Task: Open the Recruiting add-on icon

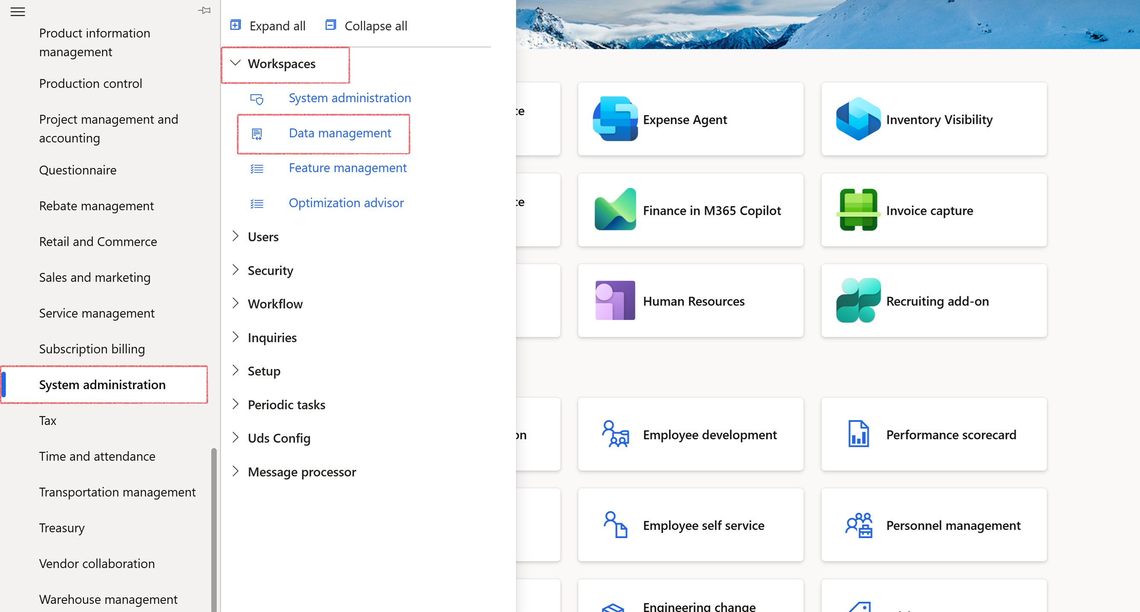Action: tap(858, 301)
